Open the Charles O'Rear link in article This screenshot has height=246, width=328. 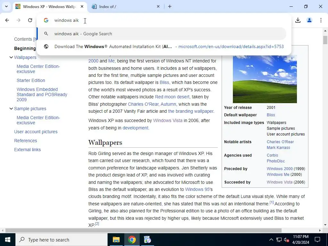(x=143, y=104)
